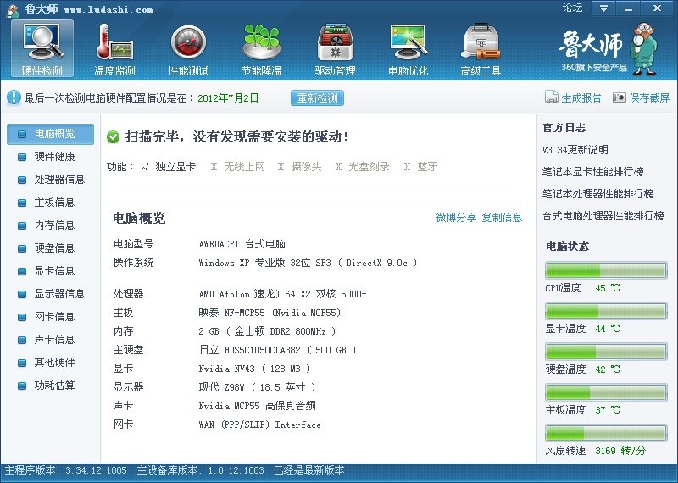Click the 微博分享 share link

456,218
